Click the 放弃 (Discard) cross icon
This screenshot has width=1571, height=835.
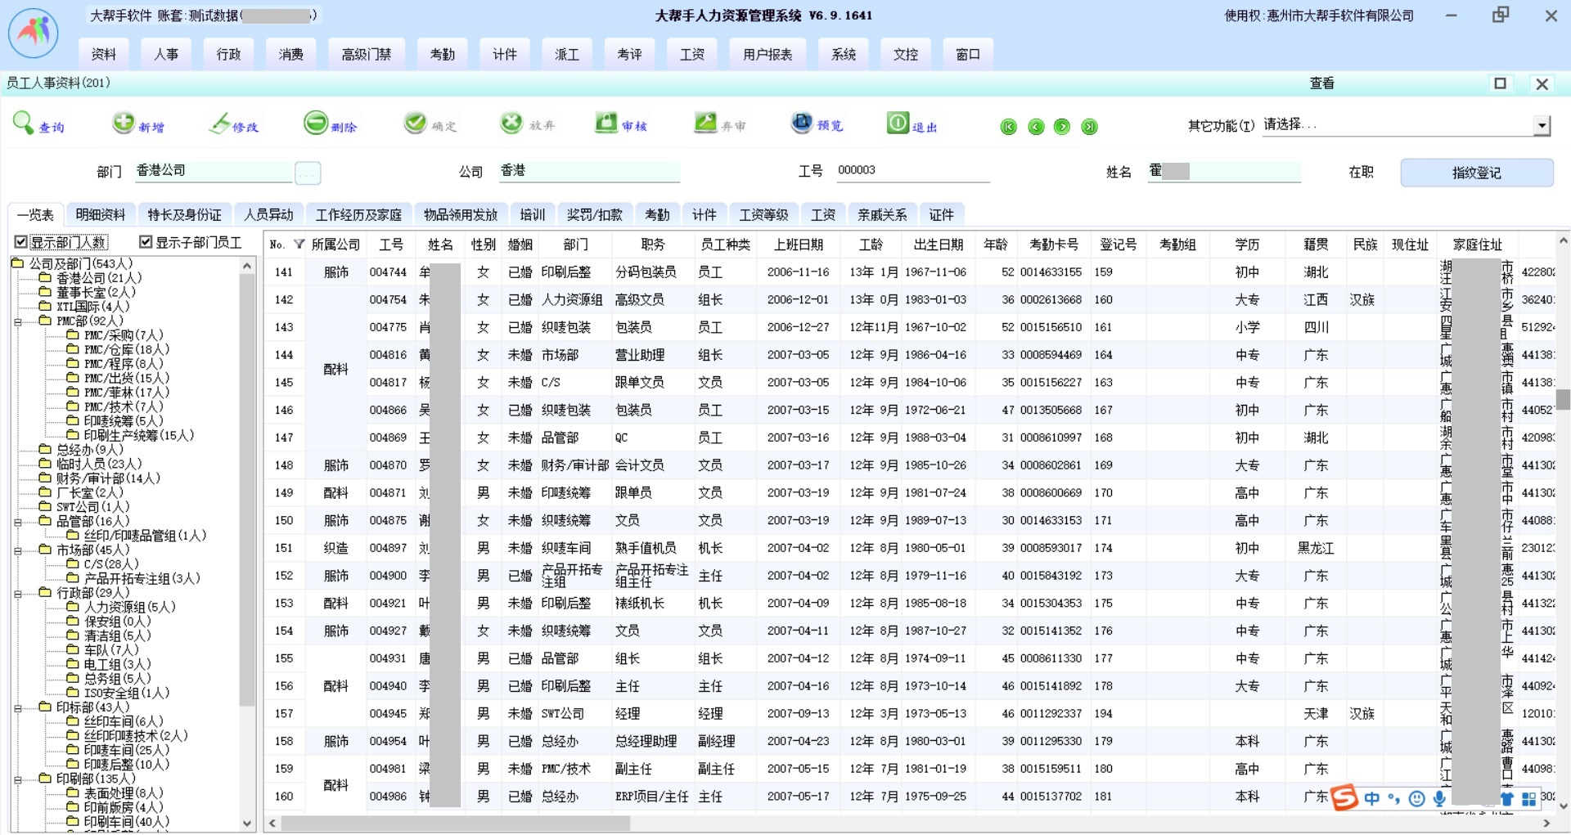pyautogui.click(x=511, y=123)
